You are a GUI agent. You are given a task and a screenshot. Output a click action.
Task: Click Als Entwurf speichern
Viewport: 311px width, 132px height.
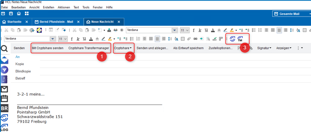pyautogui.click(x=188, y=48)
